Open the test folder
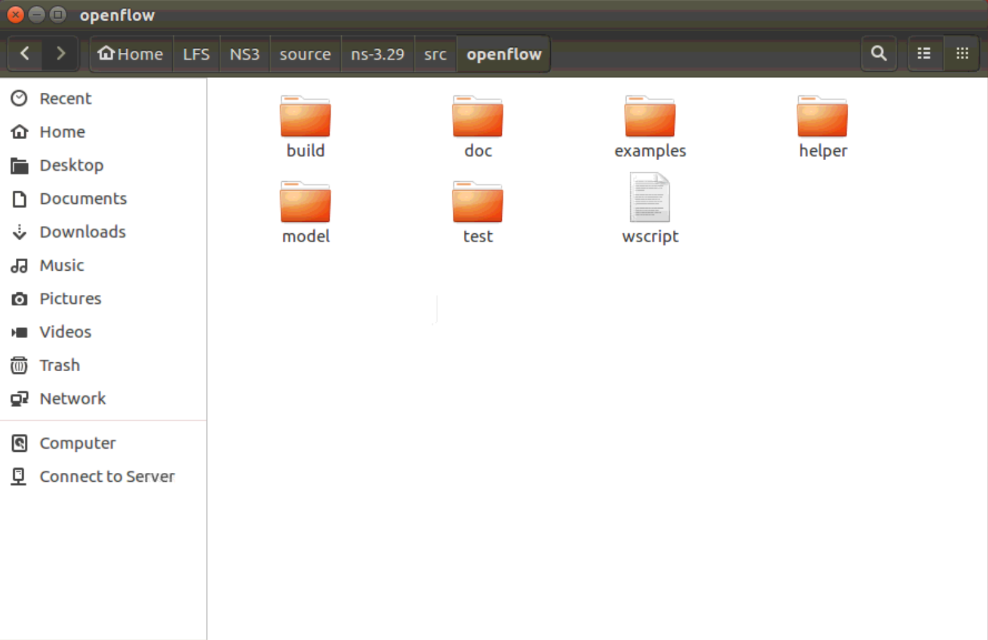The image size is (988, 640). point(478,210)
